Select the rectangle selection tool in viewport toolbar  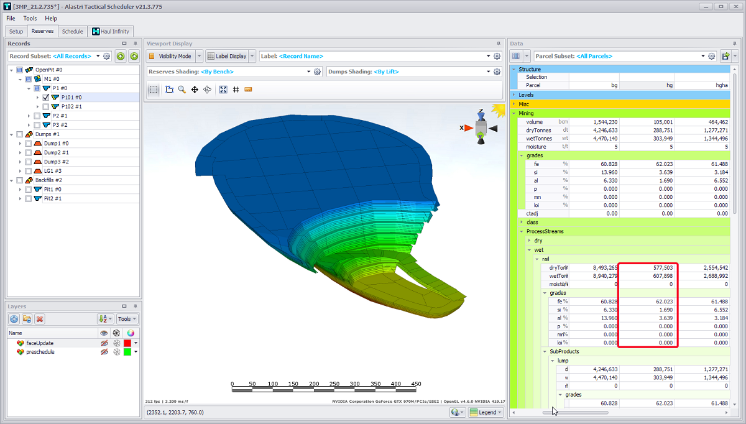point(154,90)
